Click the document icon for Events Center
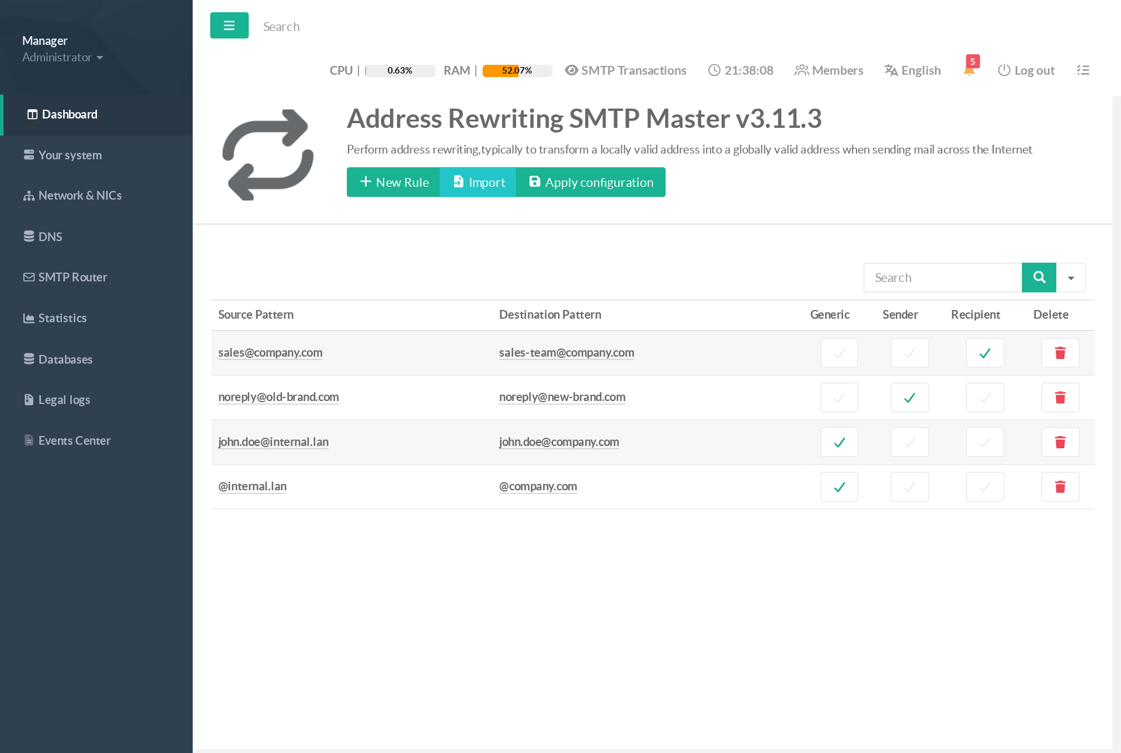The width and height of the screenshot is (1121, 753). click(x=29, y=440)
